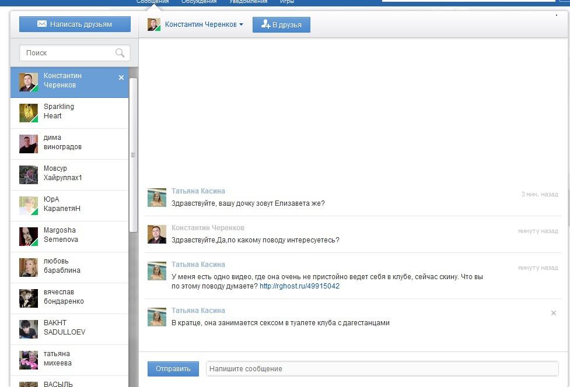Open the Sparkling Heart conversation
The image size is (570, 387).
pyautogui.click(x=69, y=113)
